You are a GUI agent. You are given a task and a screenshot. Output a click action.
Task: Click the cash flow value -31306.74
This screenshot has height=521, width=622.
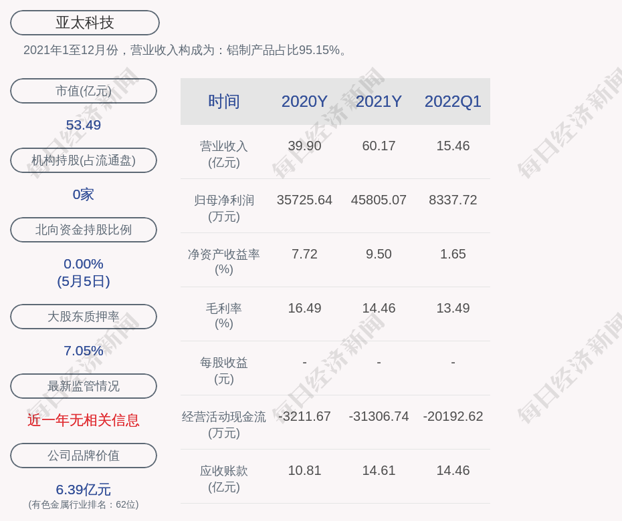tap(379, 416)
